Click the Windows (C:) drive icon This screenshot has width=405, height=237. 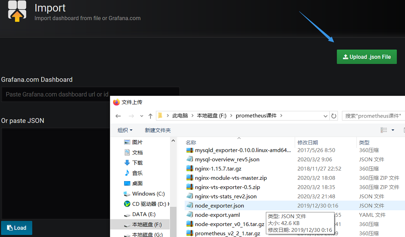click(x=127, y=194)
